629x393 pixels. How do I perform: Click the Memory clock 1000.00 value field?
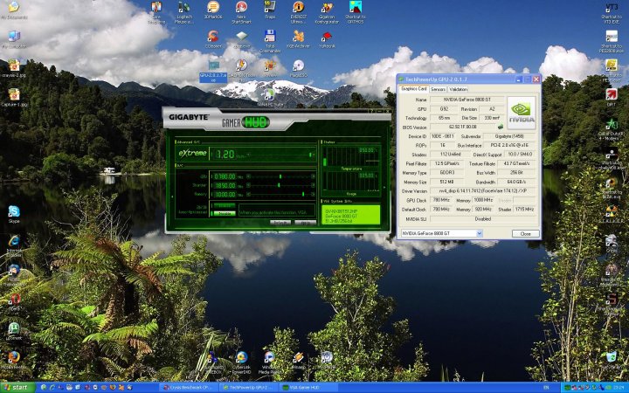(x=225, y=194)
